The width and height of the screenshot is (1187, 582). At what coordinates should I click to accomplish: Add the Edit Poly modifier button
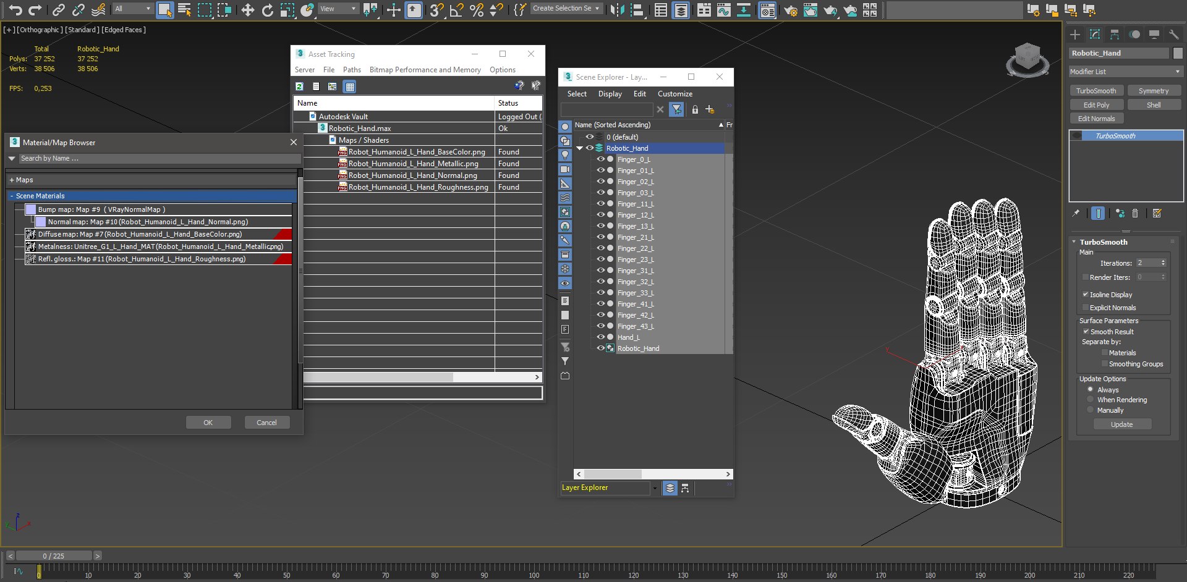click(x=1096, y=105)
